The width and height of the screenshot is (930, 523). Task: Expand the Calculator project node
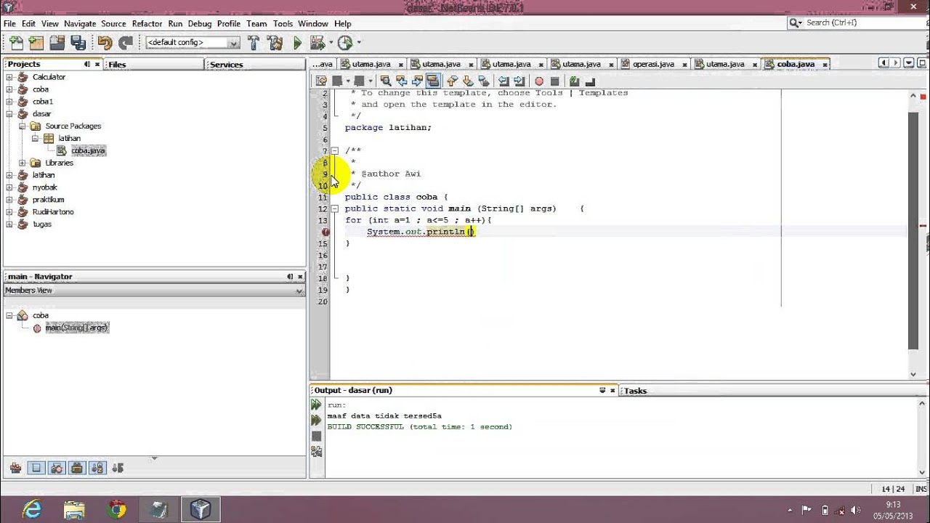[x=9, y=77]
